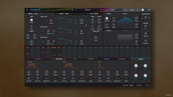
Task: Open ENV AMP Mode adsr dropdown
Action: click(55, 78)
